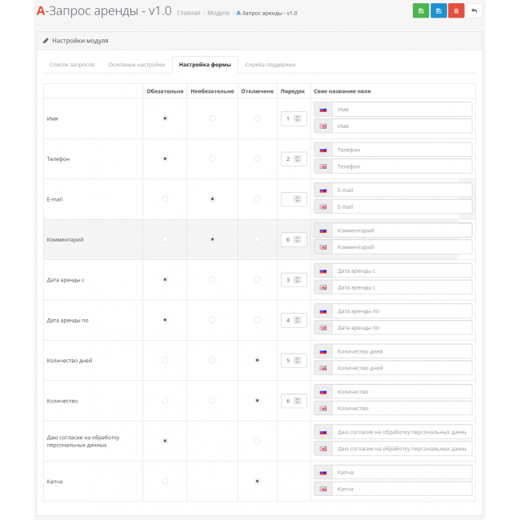Click the pencil icon beside Настройки модуля
Screen dimensions: 520x520
click(x=46, y=40)
